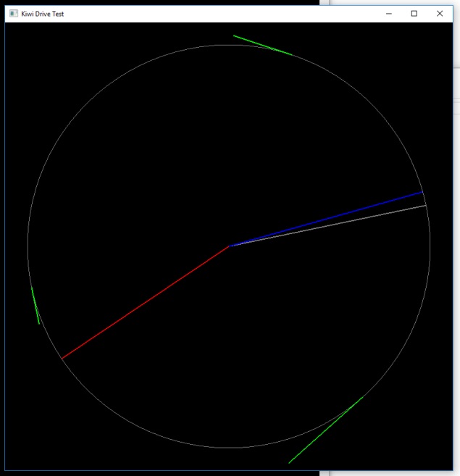460x476 pixels.
Task: Click the blue line in the circle
Action: 326,219
